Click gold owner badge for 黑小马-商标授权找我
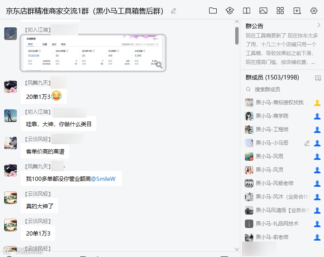This screenshot has width=324, height=257. point(317,103)
